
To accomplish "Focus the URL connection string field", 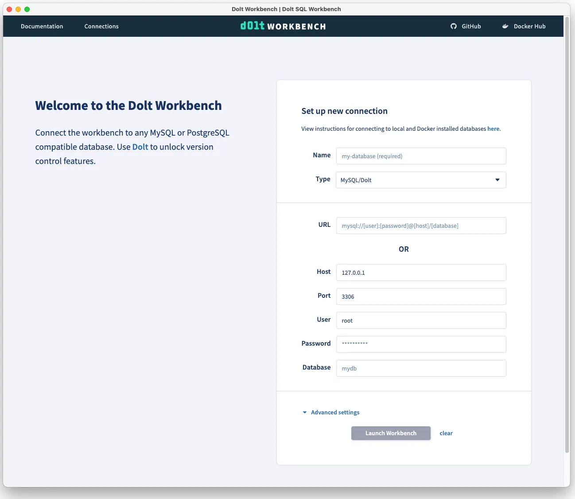I will [421, 226].
